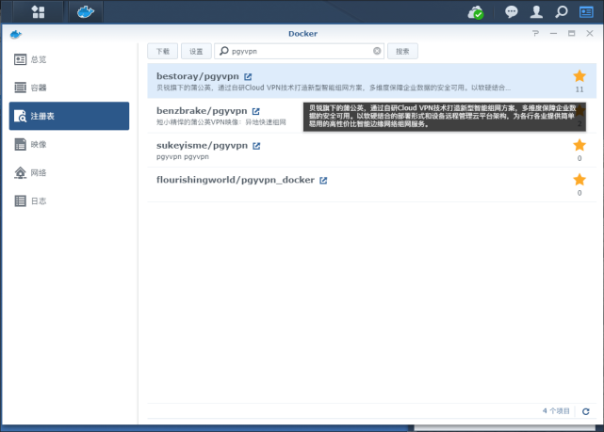
Task: Click the star of sukeyisme/pgyvpn
Action: click(580, 145)
